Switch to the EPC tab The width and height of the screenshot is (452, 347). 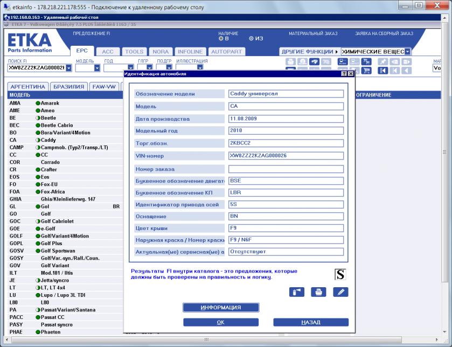pos(82,51)
